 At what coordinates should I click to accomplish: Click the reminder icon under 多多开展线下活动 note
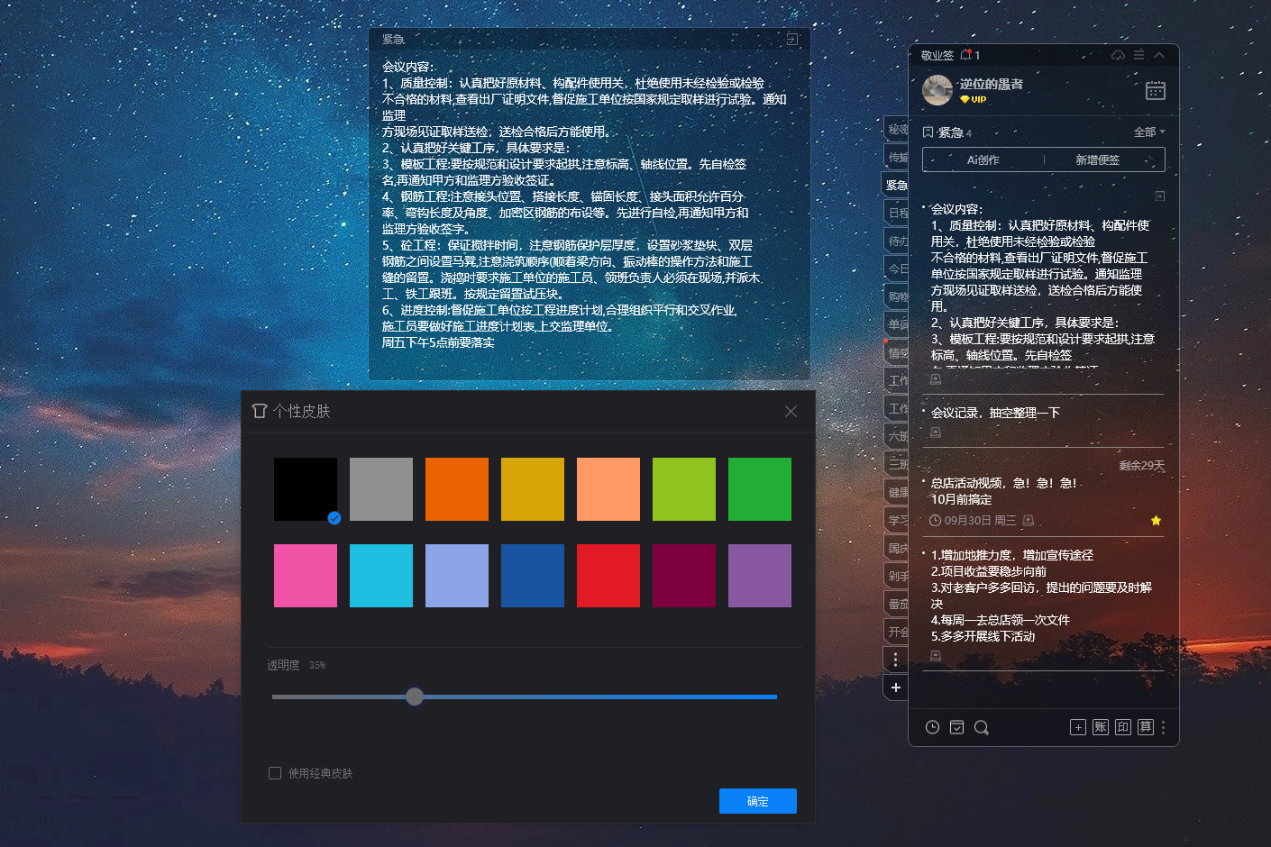(936, 656)
